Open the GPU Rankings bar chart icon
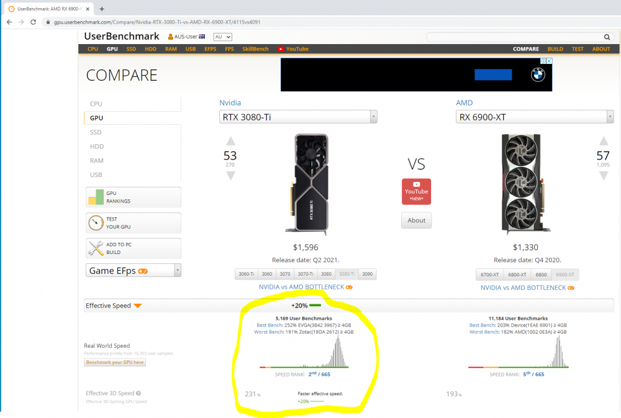Image resolution: width=621 pixels, height=418 pixels. click(x=96, y=197)
